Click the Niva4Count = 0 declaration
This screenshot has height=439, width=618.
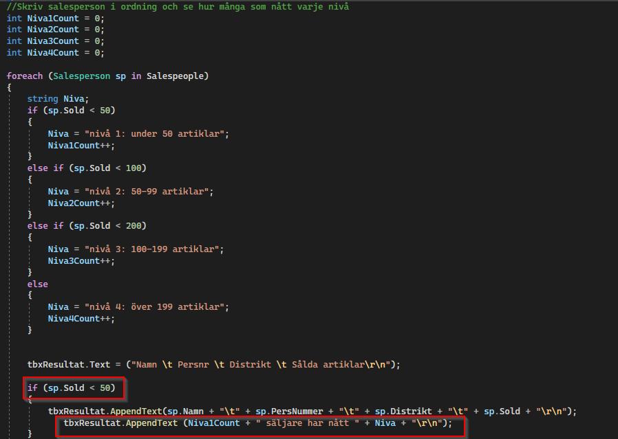point(55,52)
